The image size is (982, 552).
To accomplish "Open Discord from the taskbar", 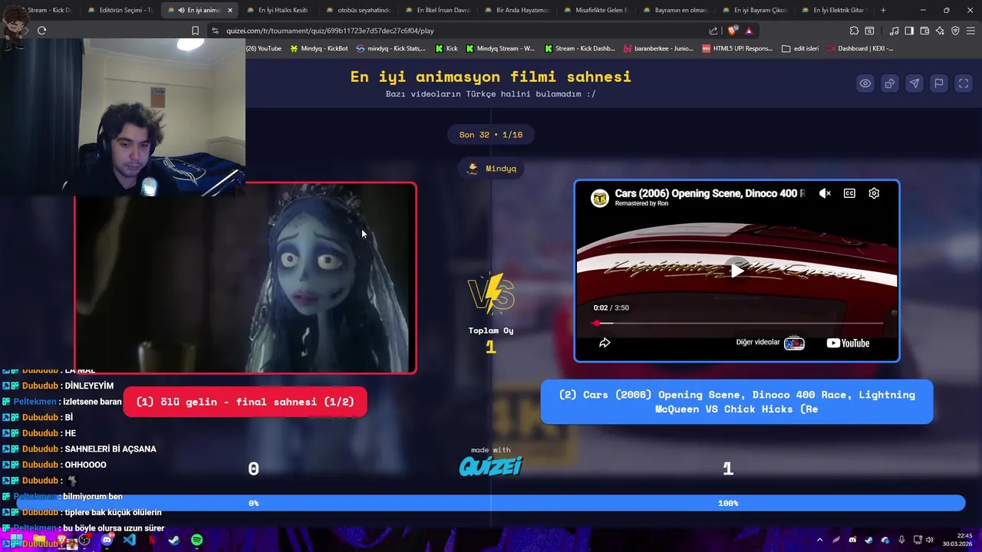I will pos(107,540).
